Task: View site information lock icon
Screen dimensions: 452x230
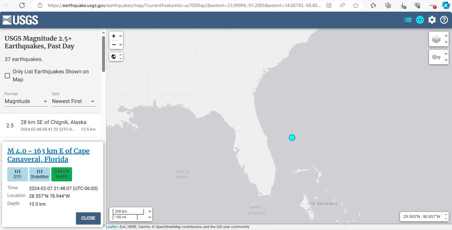Action: click(40, 5)
